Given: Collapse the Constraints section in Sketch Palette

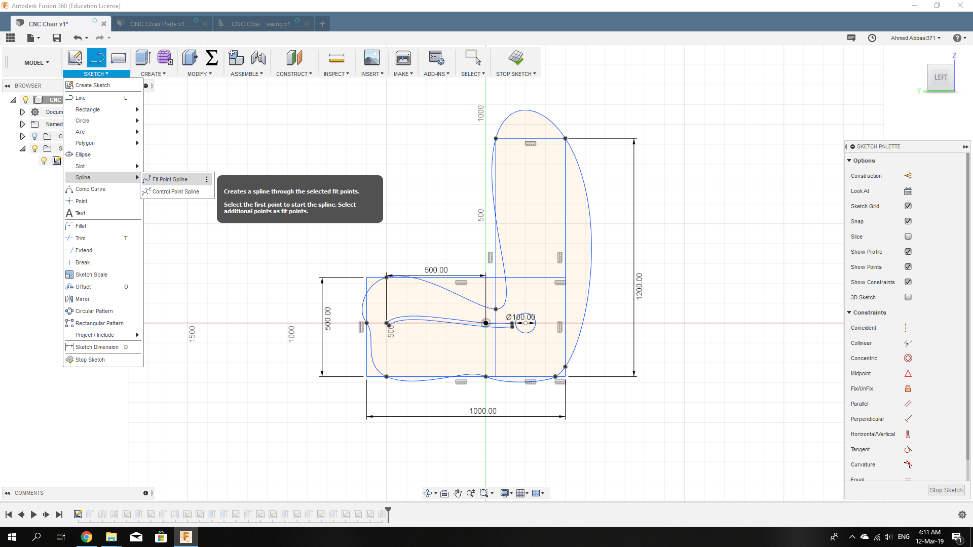Looking at the screenshot, I should pyautogui.click(x=849, y=312).
